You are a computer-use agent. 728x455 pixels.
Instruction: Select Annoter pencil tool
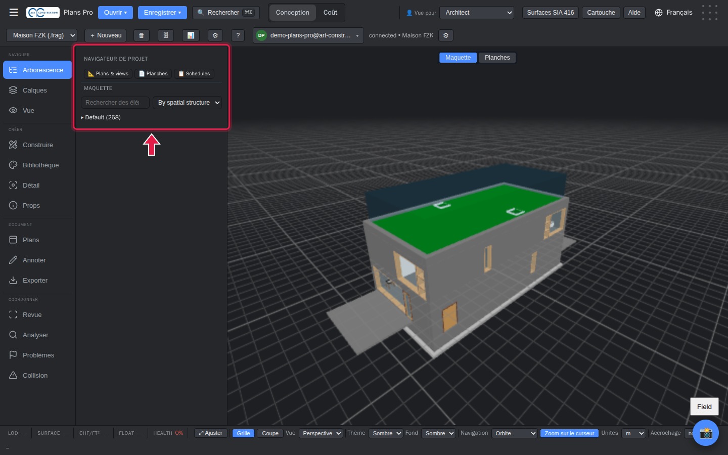pos(37,260)
